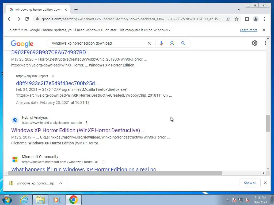Open Windows Explorer from the taskbar
Image resolution: width=274 pixels, height=205 pixels.
40,200
